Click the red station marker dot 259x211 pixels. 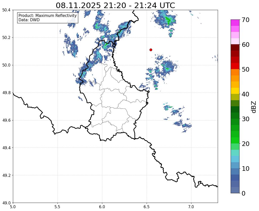[x=151, y=50]
